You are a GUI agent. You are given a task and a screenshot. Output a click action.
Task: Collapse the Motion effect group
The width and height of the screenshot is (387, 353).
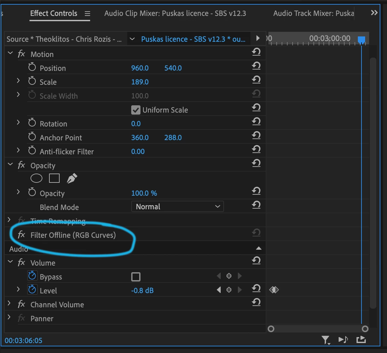(x=10, y=53)
